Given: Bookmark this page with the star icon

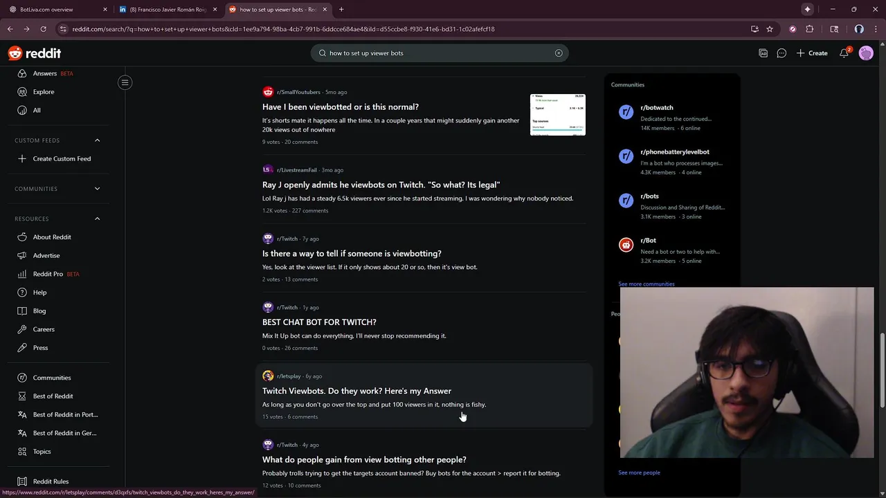Looking at the screenshot, I should [x=770, y=29].
